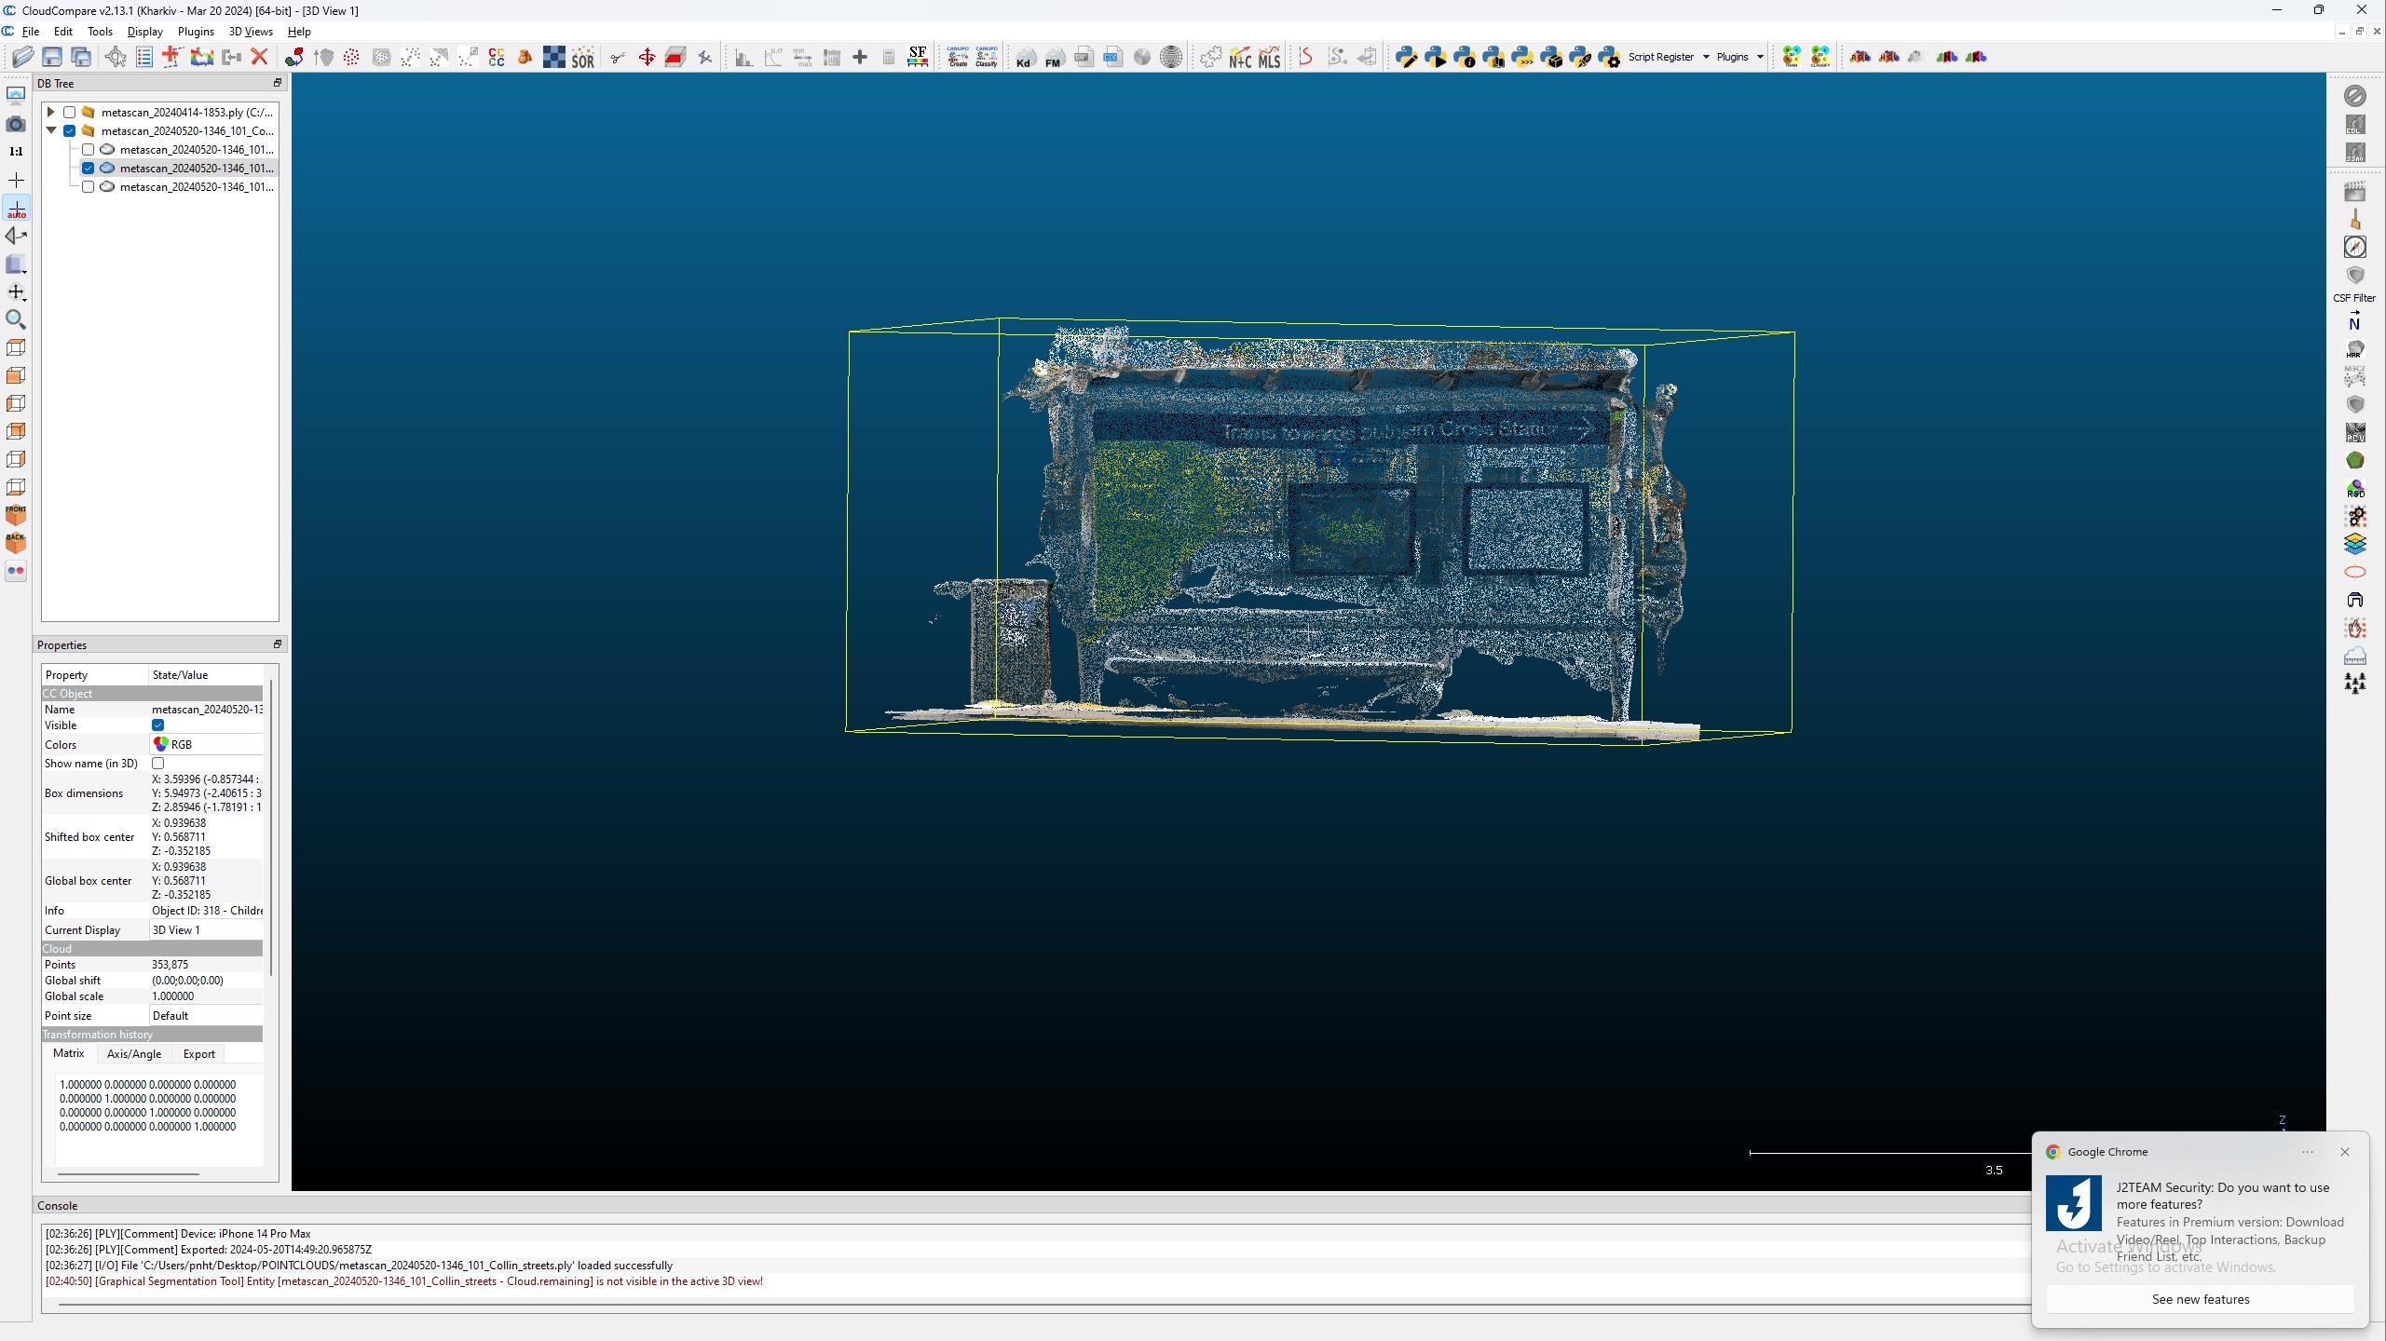The image size is (2386, 1341).
Task: Open the Point size Default field
Action: click(205, 1016)
